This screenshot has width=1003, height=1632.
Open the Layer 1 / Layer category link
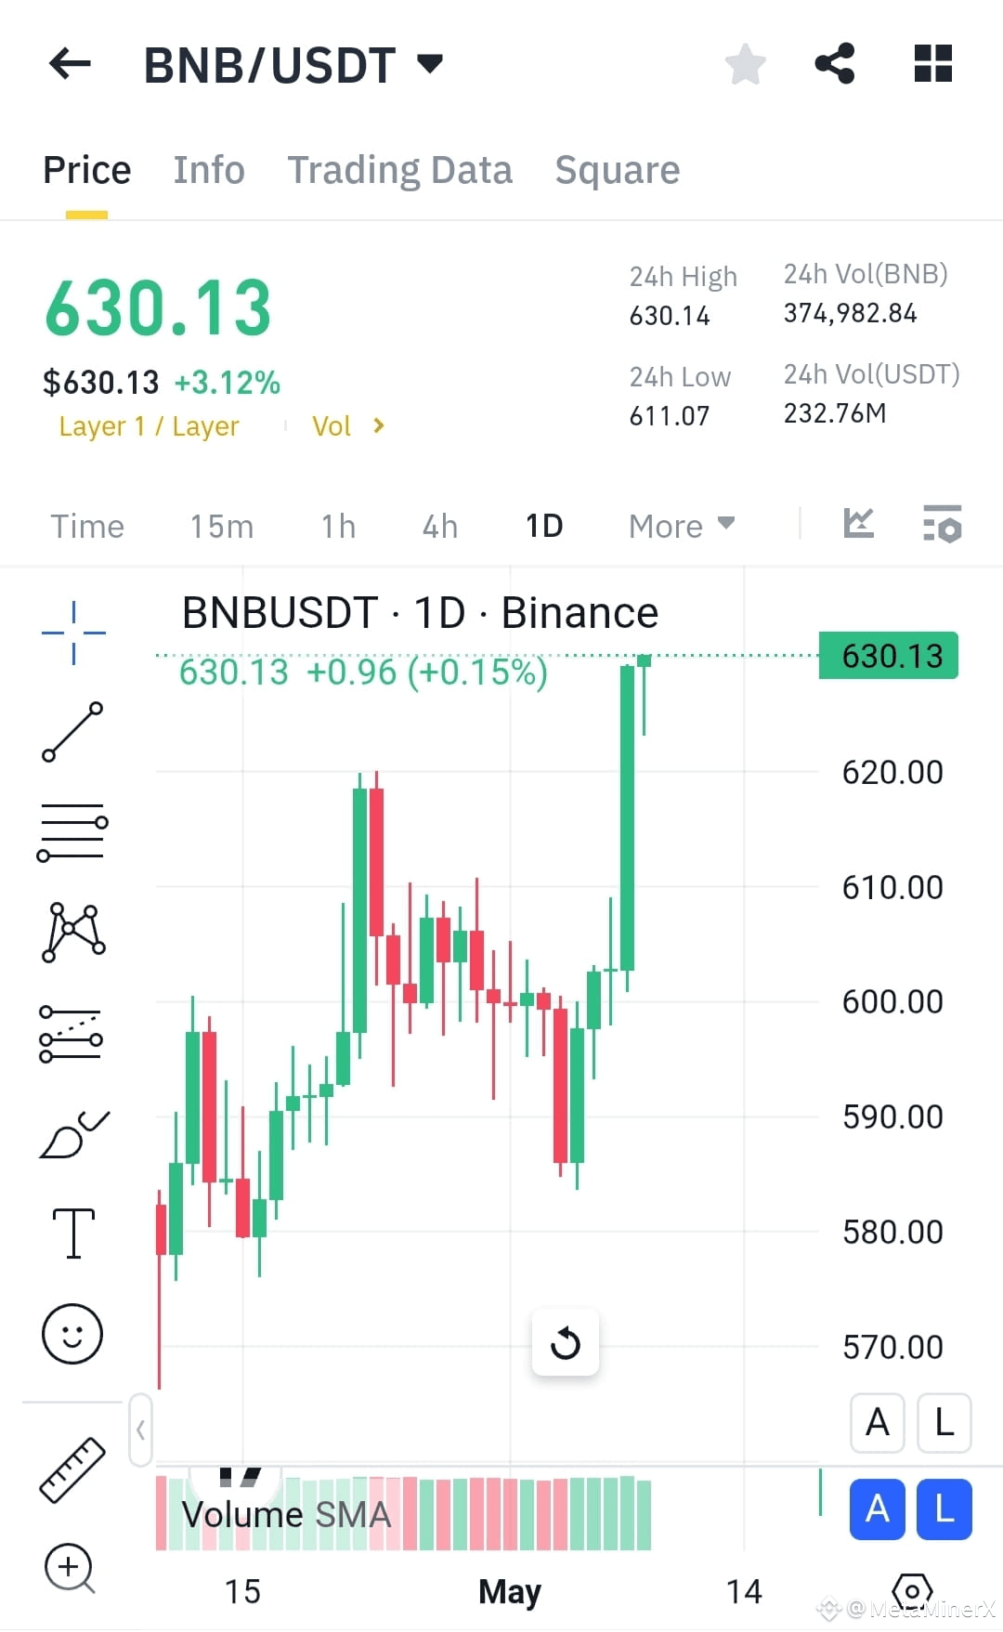point(149,426)
